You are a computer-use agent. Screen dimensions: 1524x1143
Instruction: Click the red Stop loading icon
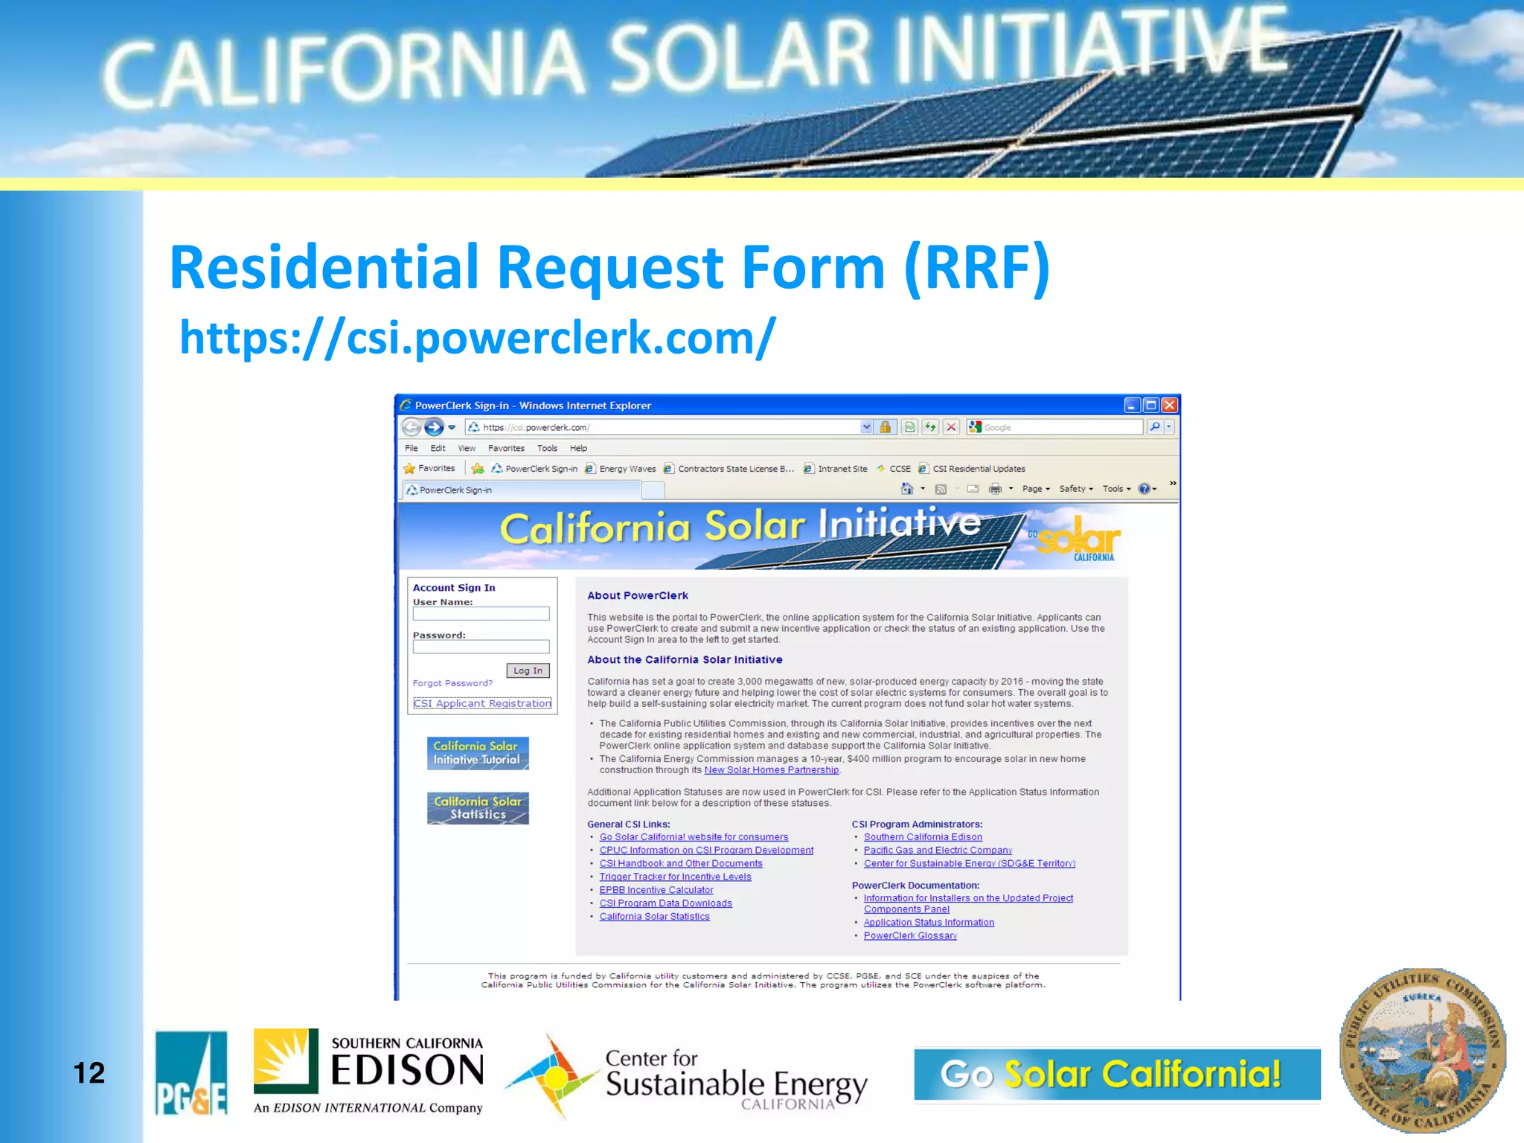tap(951, 427)
